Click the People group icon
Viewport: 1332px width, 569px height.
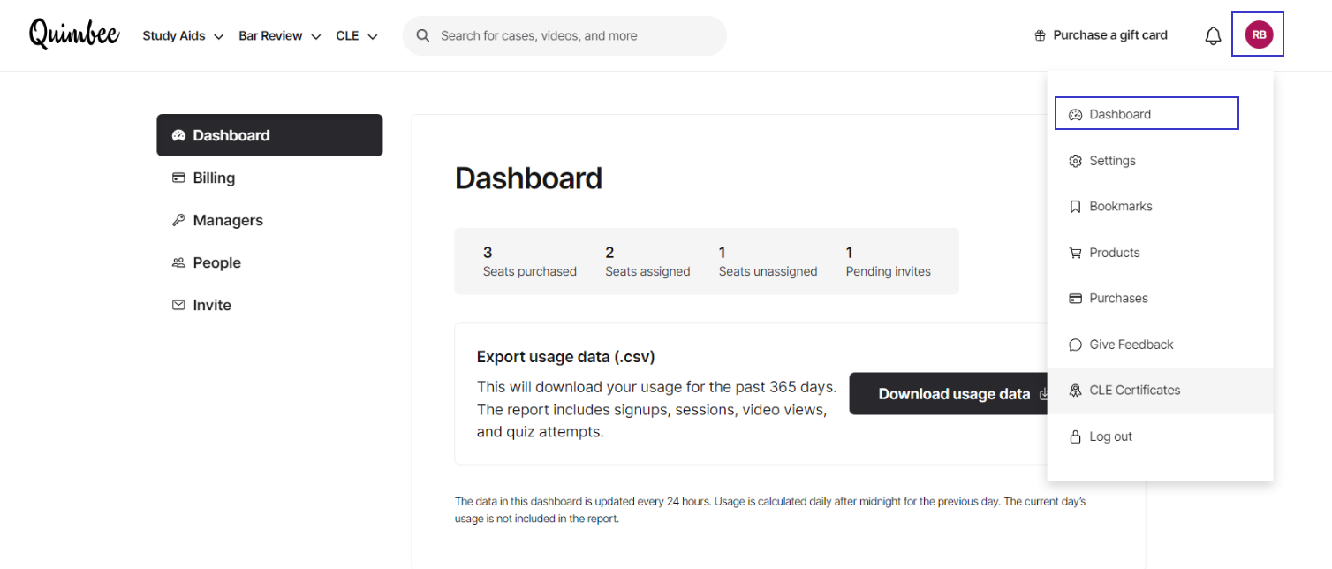pos(178,262)
